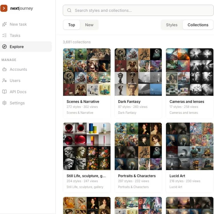Click '216 styles · 230 views' text
The height and width of the screenshot is (214, 214).
point(185,181)
